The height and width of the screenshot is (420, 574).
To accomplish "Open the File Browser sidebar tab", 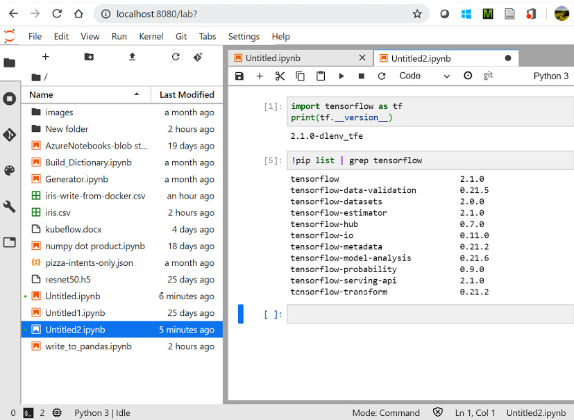I will tap(10, 63).
